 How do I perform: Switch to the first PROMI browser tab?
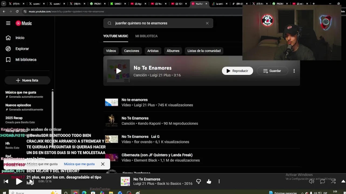(x=98, y=4)
